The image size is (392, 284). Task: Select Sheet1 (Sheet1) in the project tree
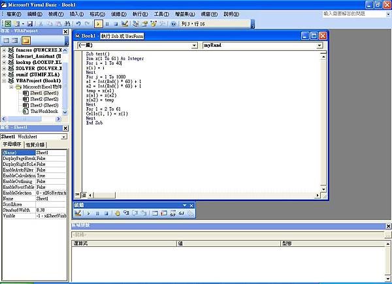click(44, 93)
